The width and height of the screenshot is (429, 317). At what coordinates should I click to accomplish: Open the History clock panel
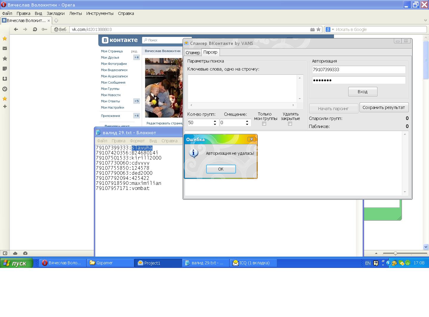[x=5, y=89]
